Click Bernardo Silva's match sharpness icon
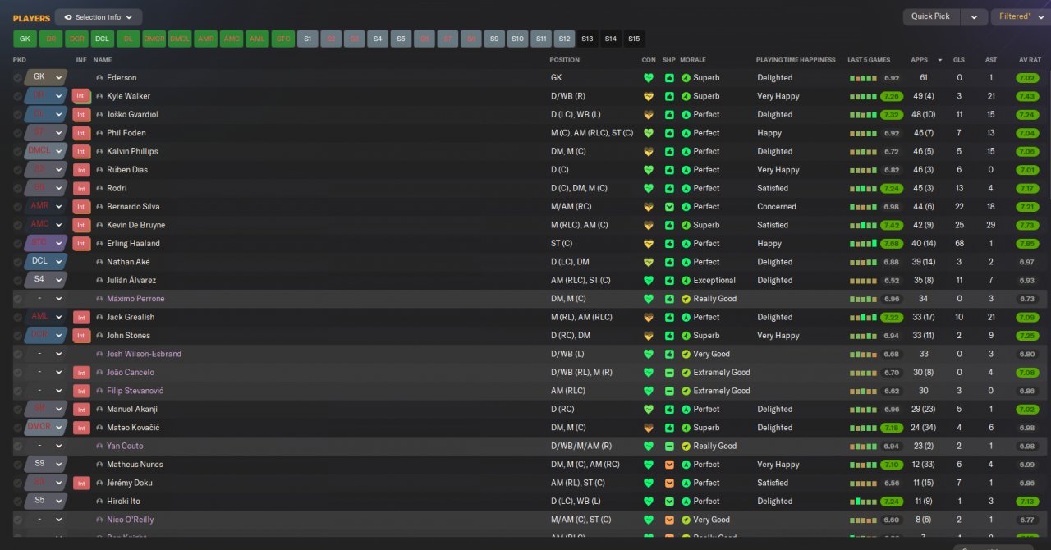 669,207
